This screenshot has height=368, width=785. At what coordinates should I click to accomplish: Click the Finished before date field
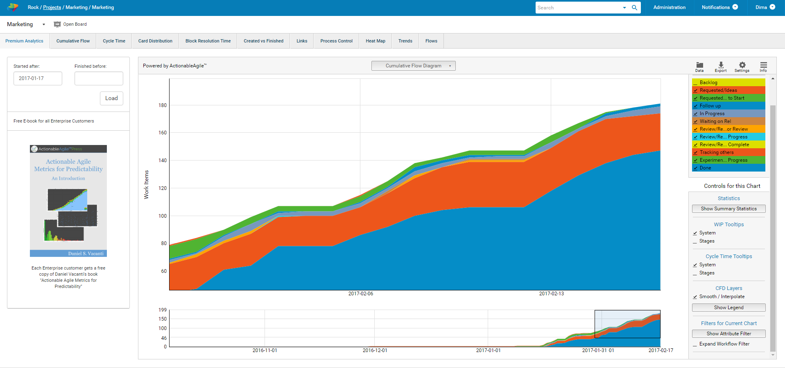click(x=99, y=78)
